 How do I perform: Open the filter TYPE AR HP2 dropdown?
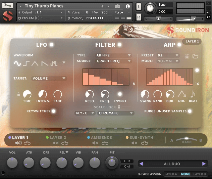pos(113,55)
